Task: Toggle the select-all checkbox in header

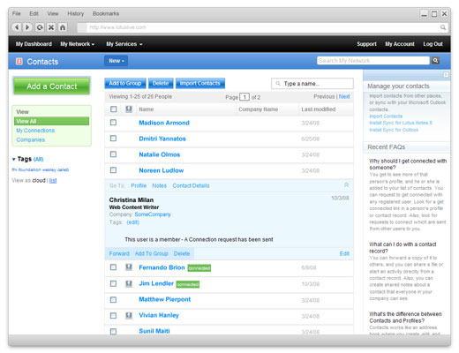Action: pyautogui.click(x=113, y=109)
